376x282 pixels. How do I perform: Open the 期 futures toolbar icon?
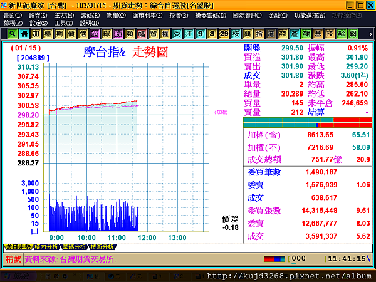60,34
